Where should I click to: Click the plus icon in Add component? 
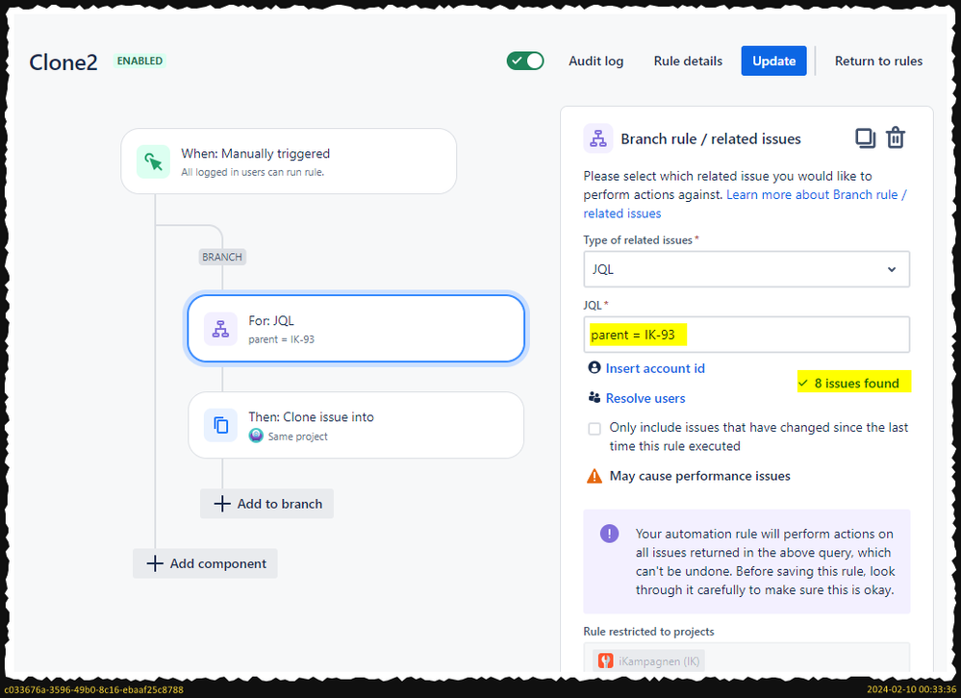point(155,563)
